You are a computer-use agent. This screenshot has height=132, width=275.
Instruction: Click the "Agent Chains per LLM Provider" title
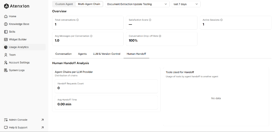(x=74, y=72)
